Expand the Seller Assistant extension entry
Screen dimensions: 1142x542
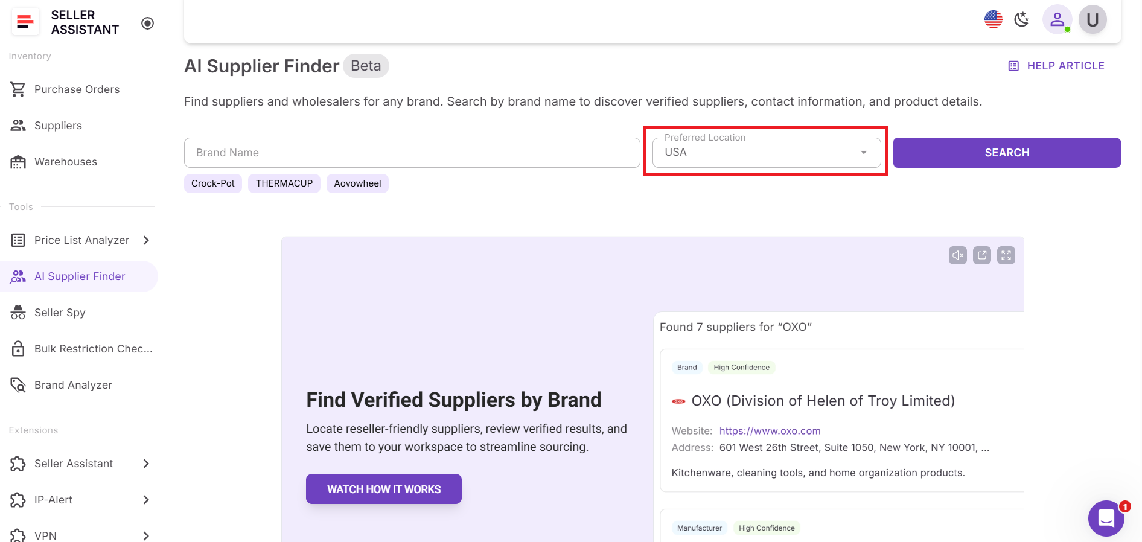tap(74, 464)
